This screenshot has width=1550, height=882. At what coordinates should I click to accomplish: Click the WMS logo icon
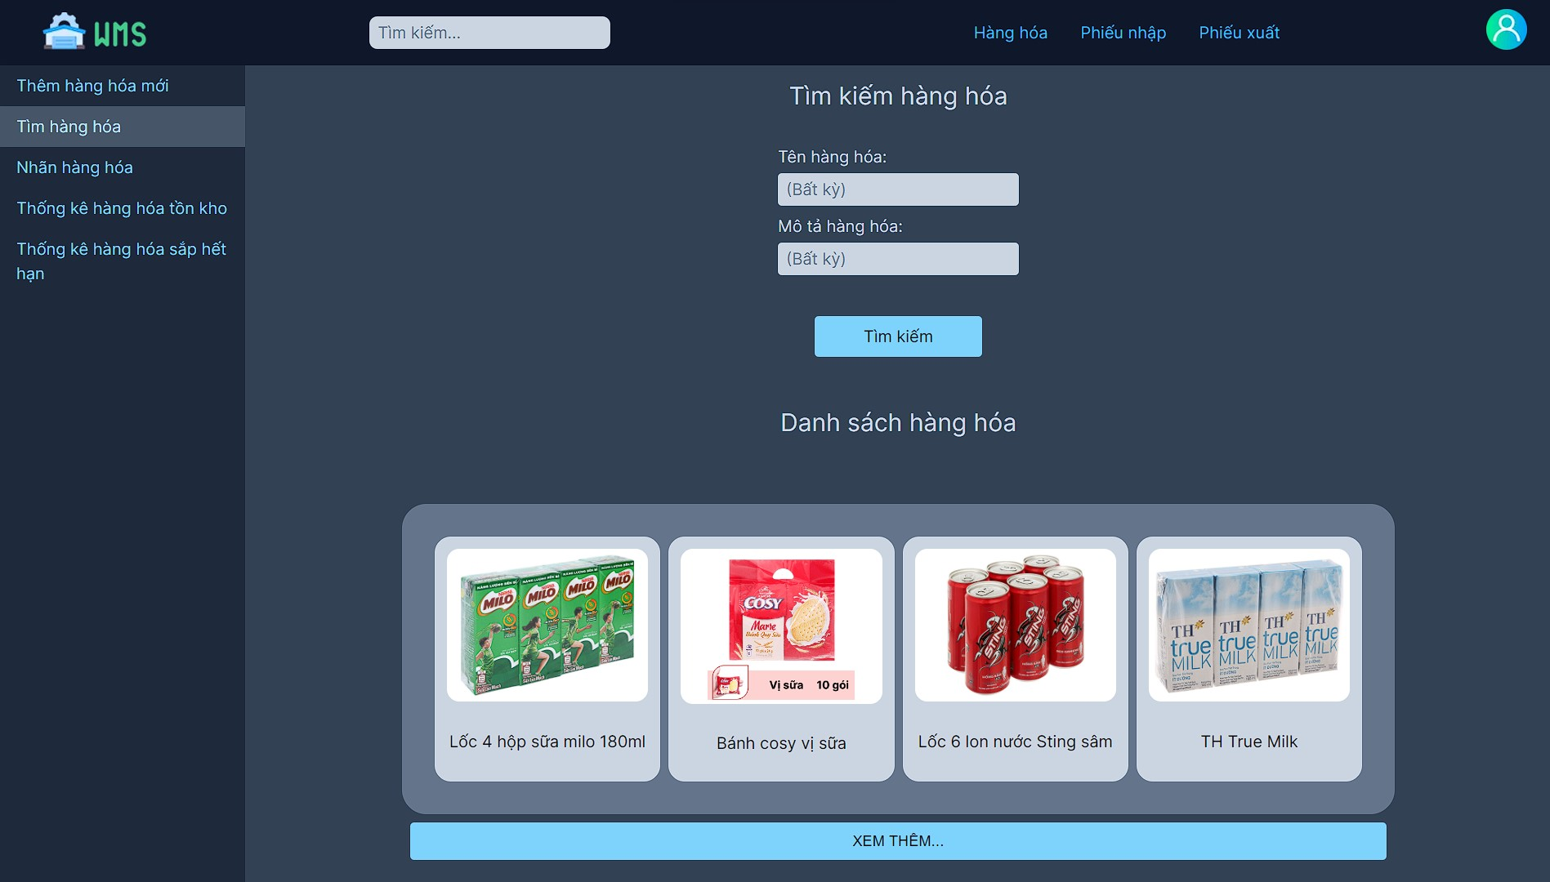tap(65, 31)
